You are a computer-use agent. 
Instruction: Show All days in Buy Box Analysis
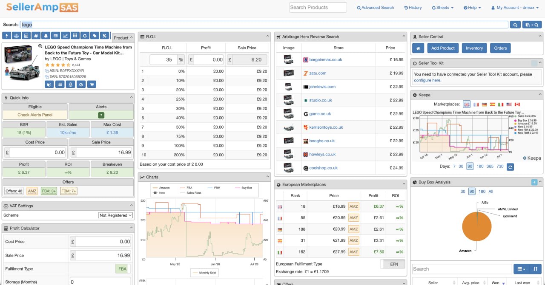(x=490, y=192)
